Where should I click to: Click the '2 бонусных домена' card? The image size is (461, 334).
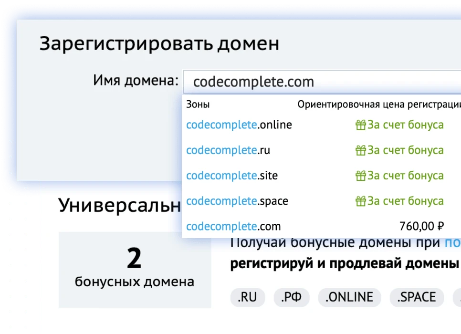click(x=135, y=269)
